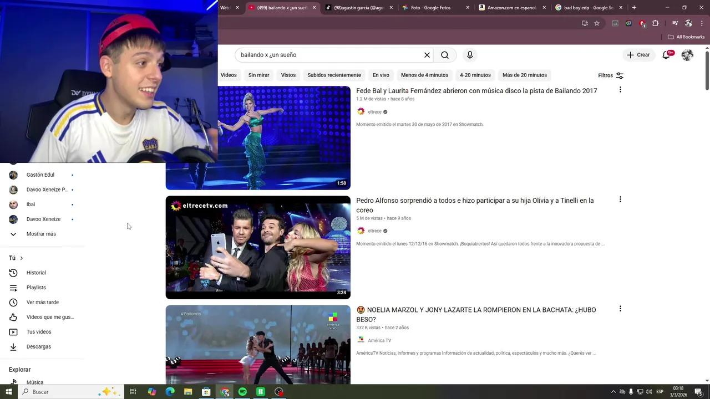This screenshot has height=399, width=710.
Task: Select the 4-20 minutos filter chip
Action: pos(475,75)
